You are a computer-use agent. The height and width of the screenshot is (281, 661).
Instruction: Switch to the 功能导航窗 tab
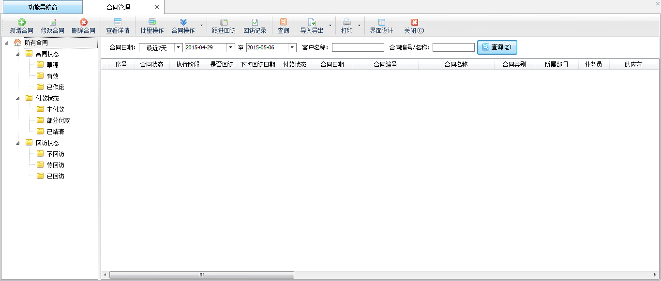click(x=43, y=7)
